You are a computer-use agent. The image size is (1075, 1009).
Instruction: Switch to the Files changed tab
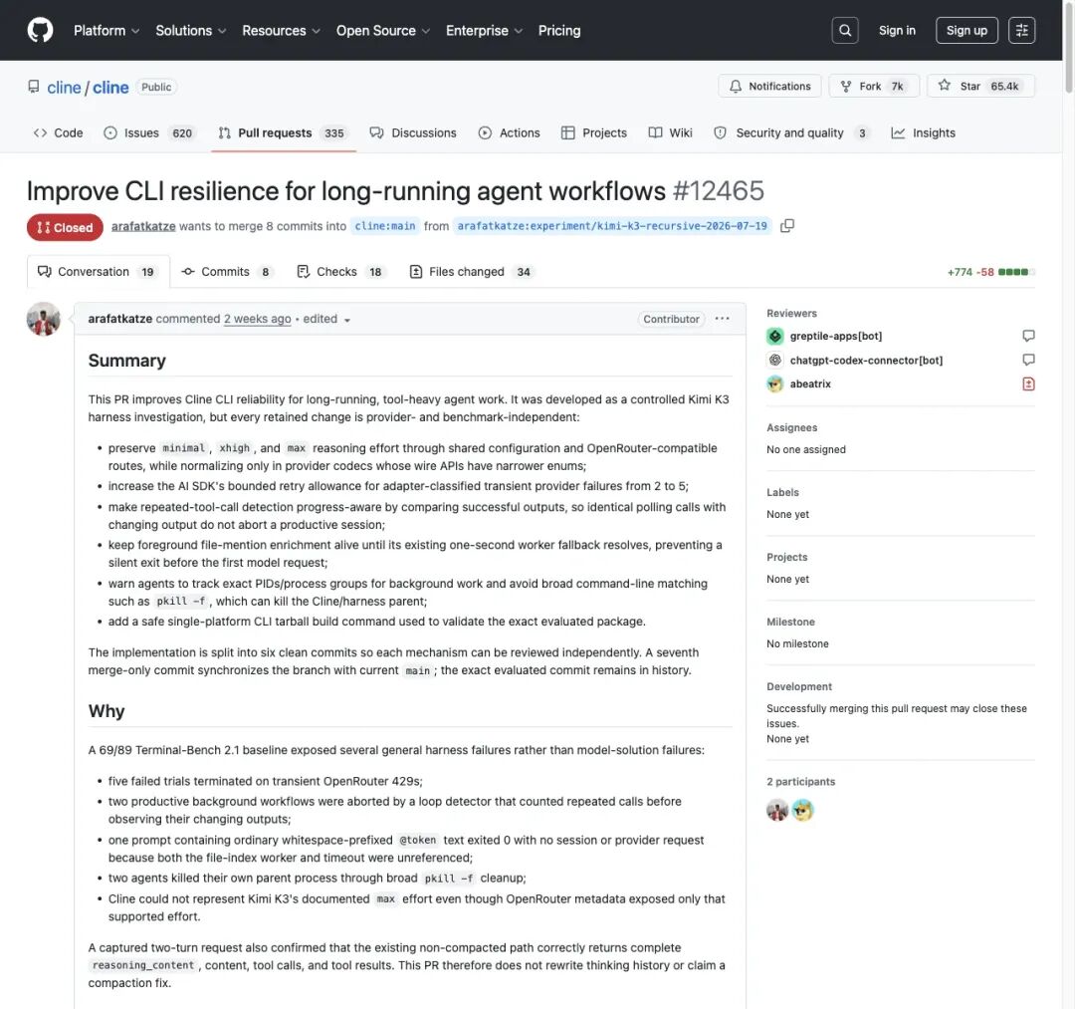[472, 272]
